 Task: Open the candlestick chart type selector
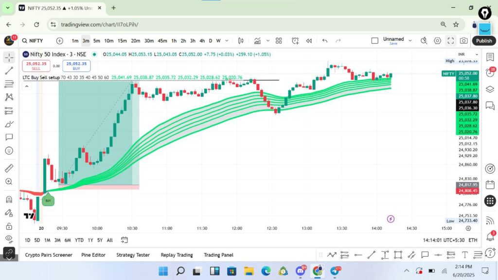pos(241,41)
